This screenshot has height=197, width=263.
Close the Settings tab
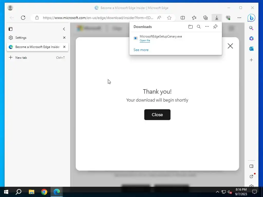tap(64, 38)
